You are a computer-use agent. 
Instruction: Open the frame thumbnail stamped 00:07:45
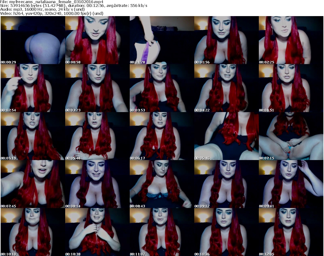(33, 184)
